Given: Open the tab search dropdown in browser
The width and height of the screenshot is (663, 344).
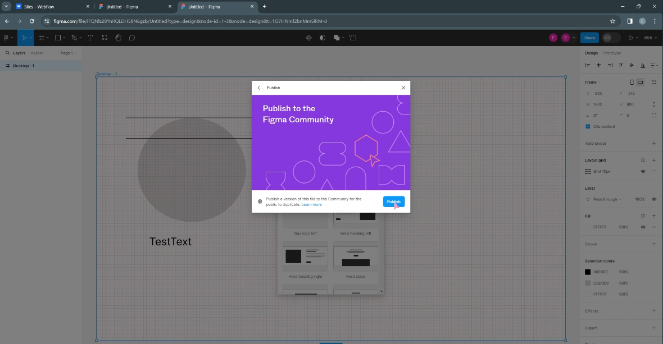Looking at the screenshot, I should click(x=6, y=6).
